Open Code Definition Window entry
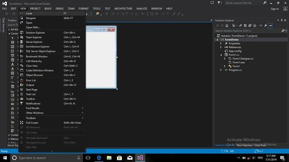The height and width of the screenshot is (162, 289). click(51, 70)
